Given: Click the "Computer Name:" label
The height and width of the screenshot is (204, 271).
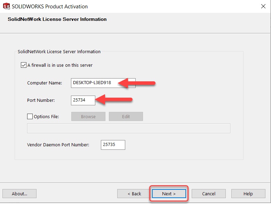Looking at the screenshot, I should point(45,83).
